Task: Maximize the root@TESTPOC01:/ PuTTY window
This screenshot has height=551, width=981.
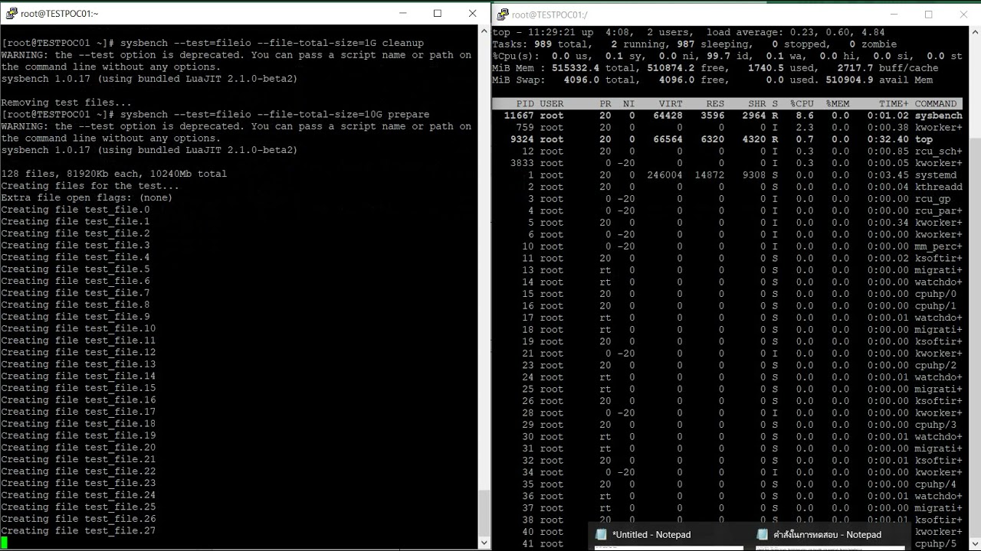Action: pyautogui.click(x=928, y=14)
